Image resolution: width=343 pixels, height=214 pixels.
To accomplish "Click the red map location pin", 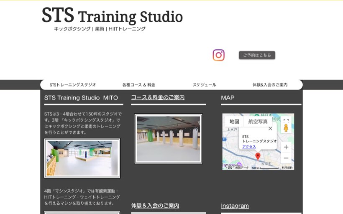I will pos(258,156).
